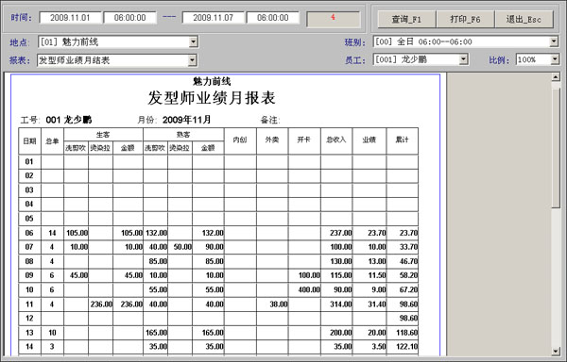This screenshot has width=567, height=362.
Task: Click the vertical scrollbar thumb
Action: [556, 144]
